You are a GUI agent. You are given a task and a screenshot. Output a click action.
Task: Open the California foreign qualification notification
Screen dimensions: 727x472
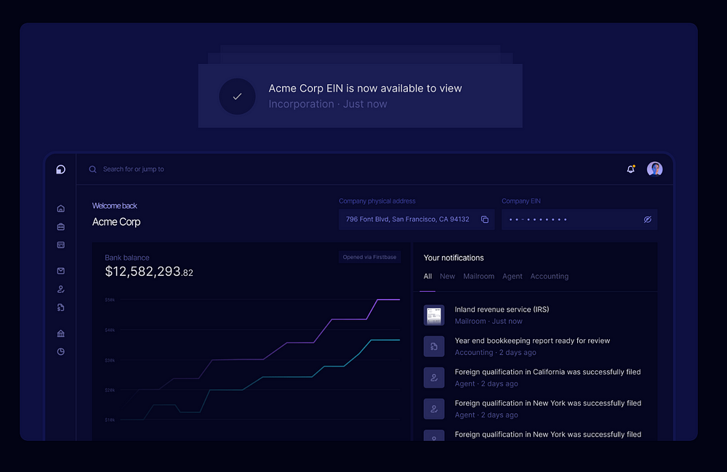[x=536, y=378]
